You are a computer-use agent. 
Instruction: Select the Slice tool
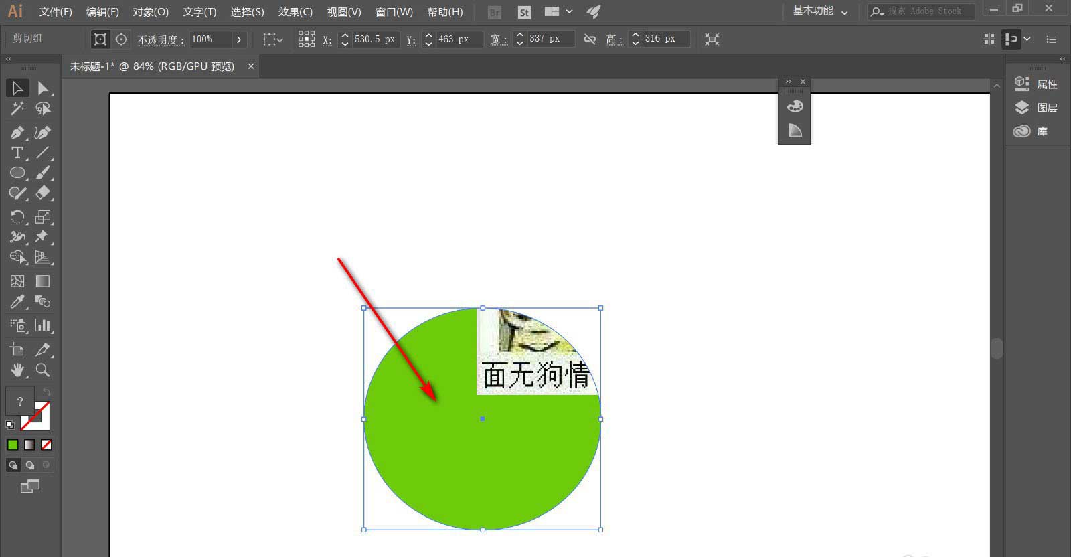point(43,349)
